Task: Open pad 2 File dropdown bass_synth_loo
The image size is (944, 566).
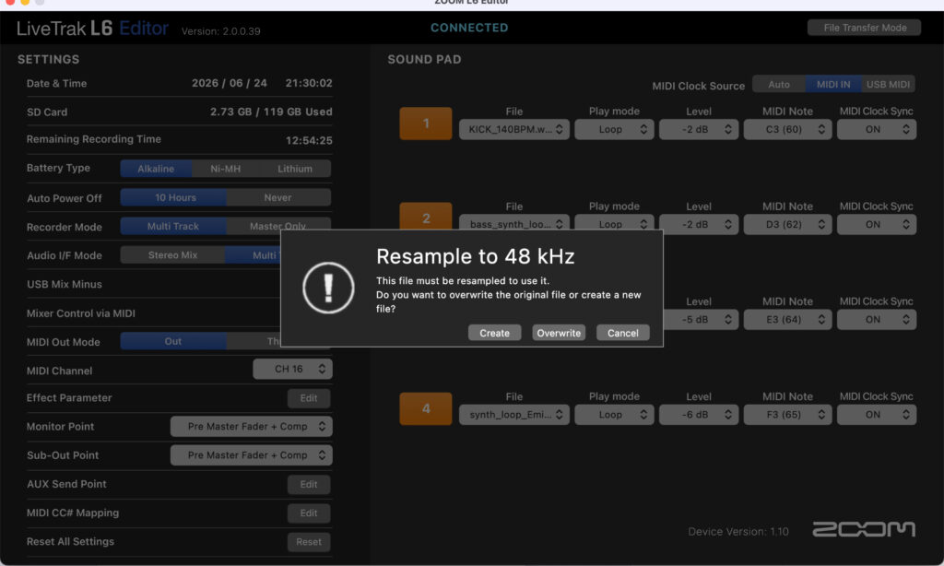Action: [514, 223]
